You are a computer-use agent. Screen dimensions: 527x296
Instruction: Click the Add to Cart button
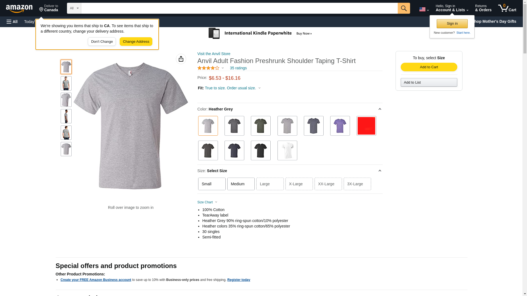pyautogui.click(x=429, y=67)
